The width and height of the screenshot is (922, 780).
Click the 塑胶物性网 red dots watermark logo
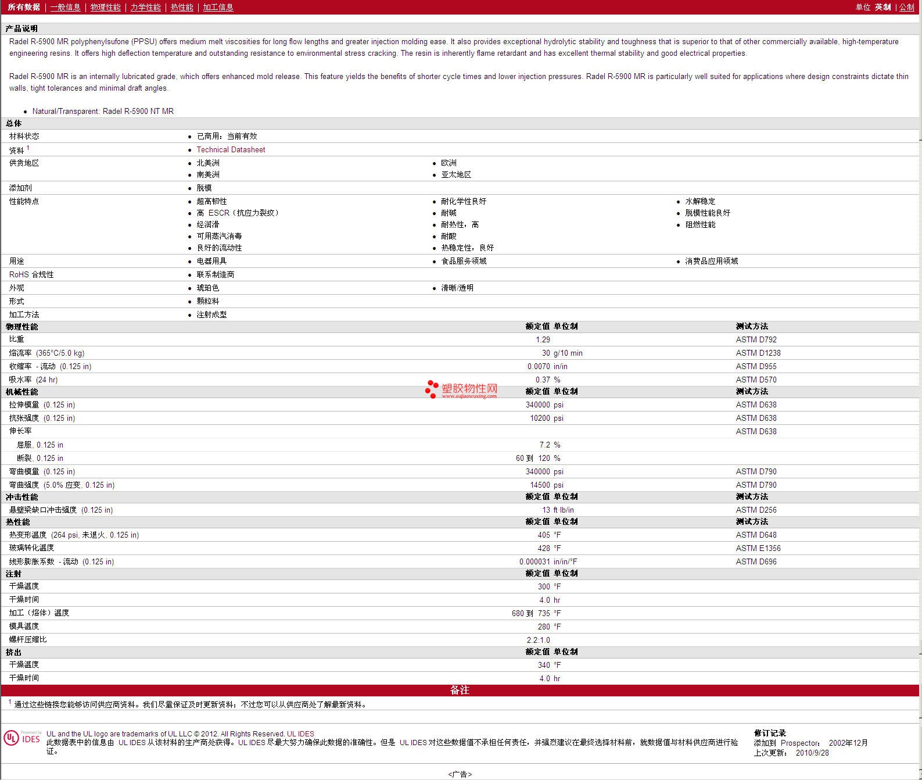432,389
